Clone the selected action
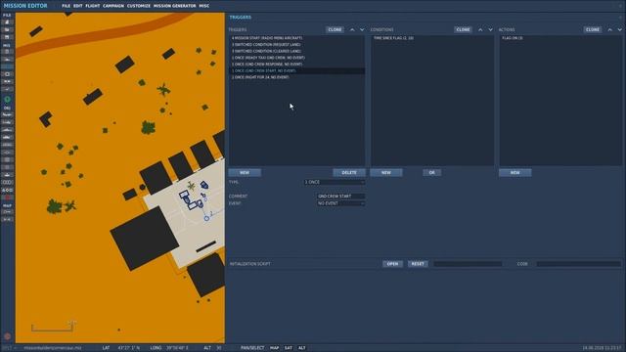 [x=593, y=29]
